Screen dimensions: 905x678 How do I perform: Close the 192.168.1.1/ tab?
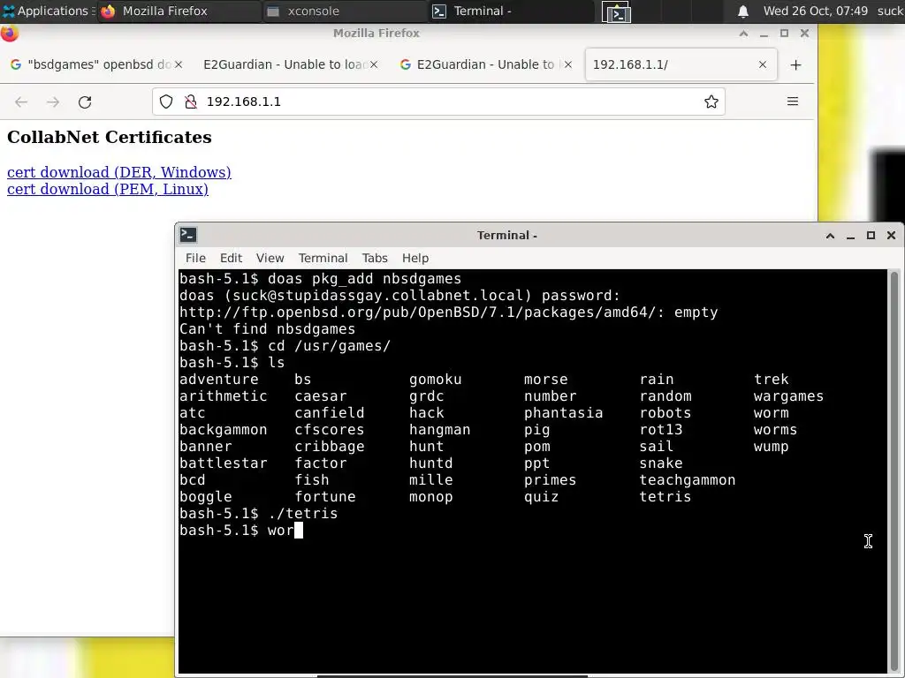763,64
